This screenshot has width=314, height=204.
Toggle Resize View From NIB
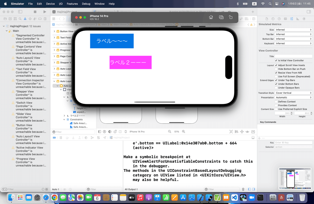pos(276,73)
